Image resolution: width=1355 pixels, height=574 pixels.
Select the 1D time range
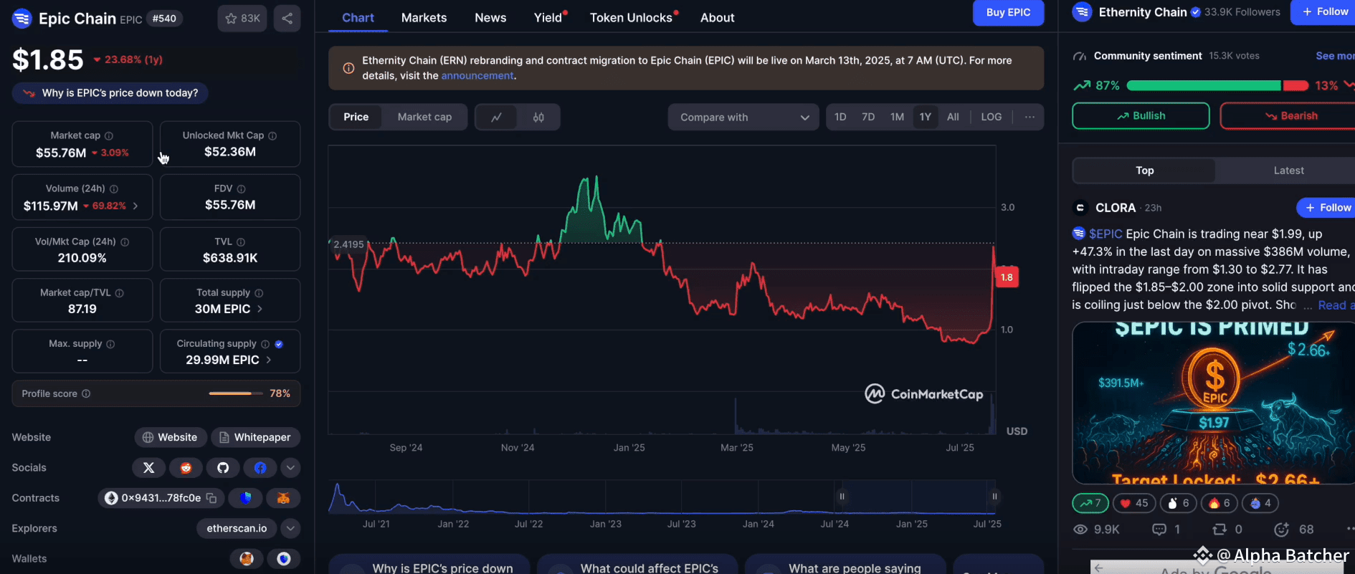840,117
